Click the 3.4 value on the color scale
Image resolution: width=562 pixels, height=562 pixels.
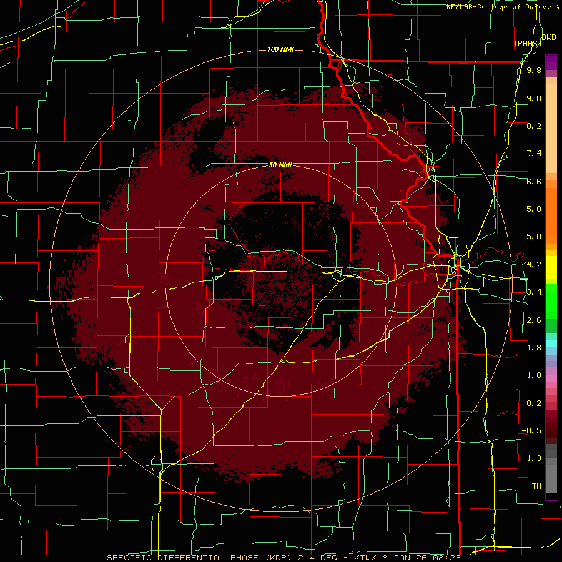click(534, 292)
